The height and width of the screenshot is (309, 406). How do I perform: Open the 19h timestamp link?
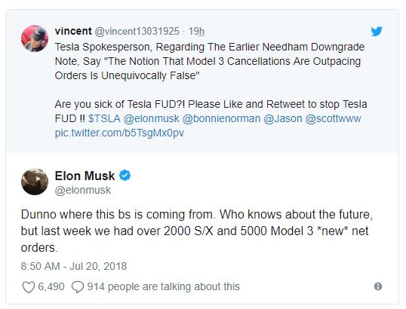pos(196,32)
